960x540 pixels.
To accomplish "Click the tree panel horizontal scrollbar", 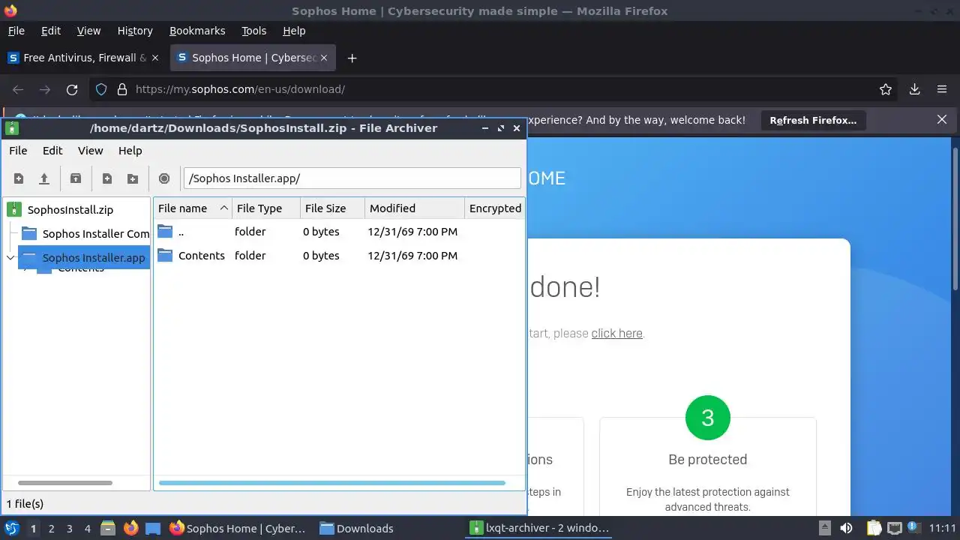I will (65, 483).
